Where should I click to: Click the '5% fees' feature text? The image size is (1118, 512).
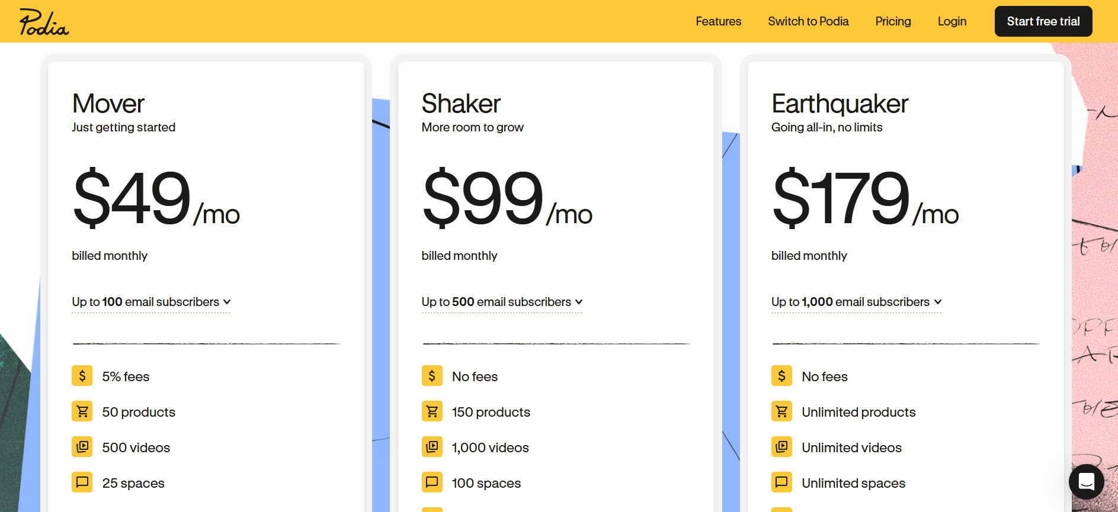point(126,376)
